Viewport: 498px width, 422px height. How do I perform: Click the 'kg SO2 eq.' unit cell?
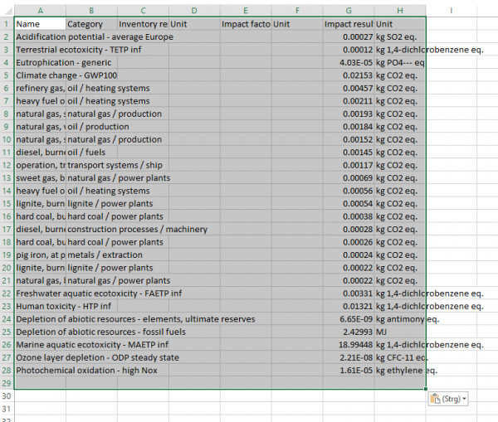pyautogui.click(x=400, y=36)
